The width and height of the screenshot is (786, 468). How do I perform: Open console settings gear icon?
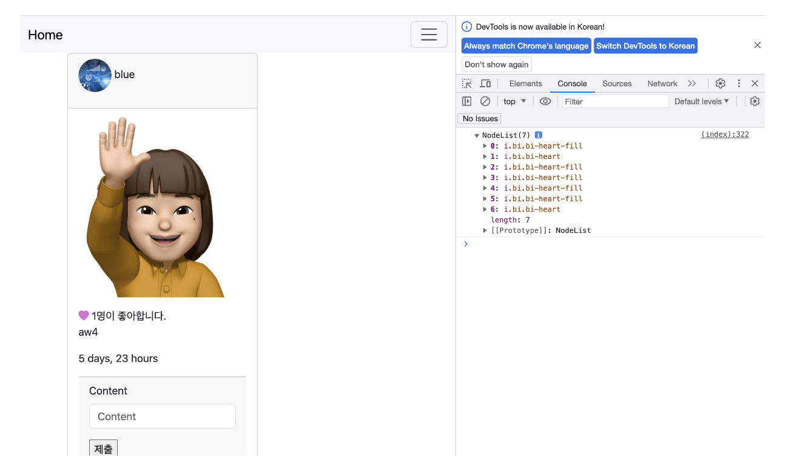point(754,101)
